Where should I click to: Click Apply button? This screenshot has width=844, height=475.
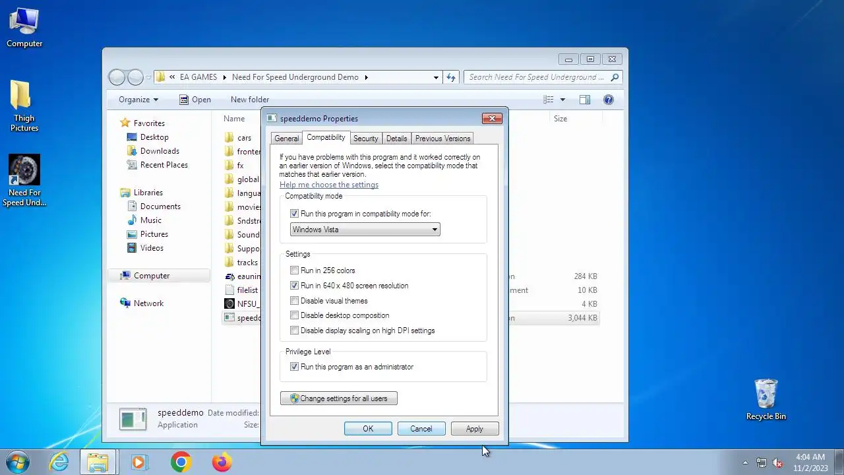point(475,429)
